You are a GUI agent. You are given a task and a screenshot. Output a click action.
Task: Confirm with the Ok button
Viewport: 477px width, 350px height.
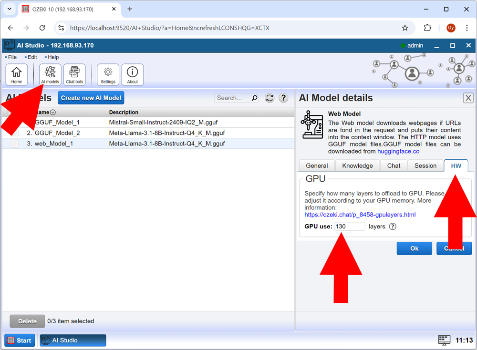[x=415, y=248]
